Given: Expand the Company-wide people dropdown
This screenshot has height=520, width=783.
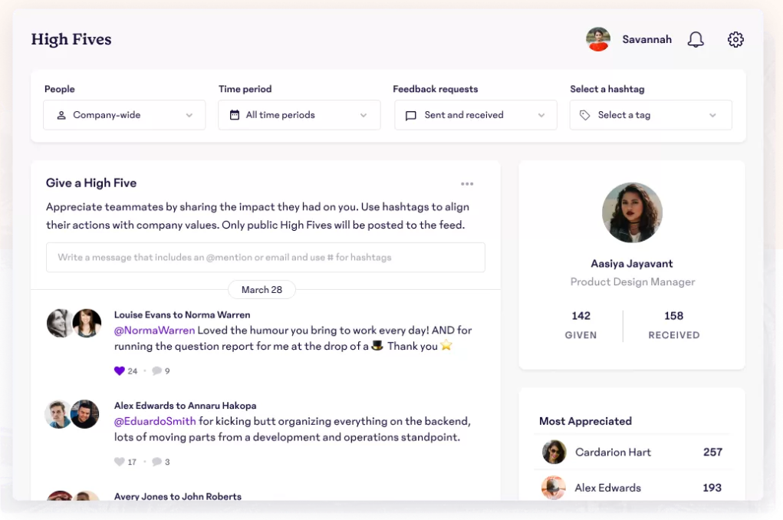Looking at the screenshot, I should (x=124, y=115).
